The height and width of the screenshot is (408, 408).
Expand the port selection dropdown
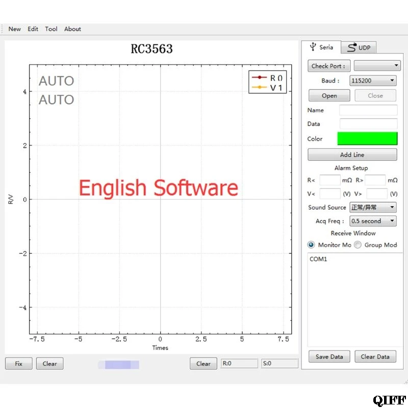[x=377, y=66]
